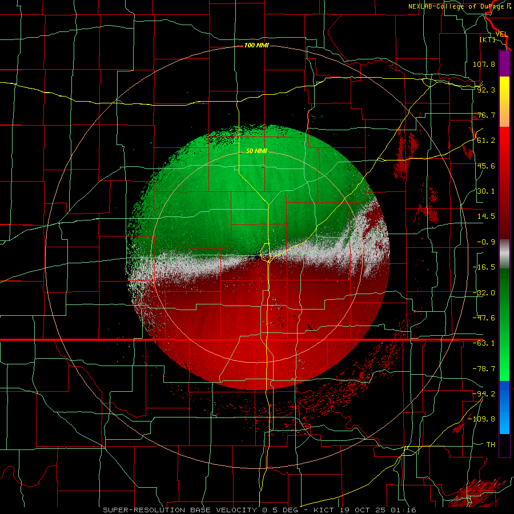Click the [KT] units label
This screenshot has height=514, width=514.
pyautogui.click(x=487, y=39)
